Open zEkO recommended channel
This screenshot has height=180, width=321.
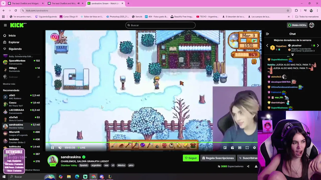[22, 97]
